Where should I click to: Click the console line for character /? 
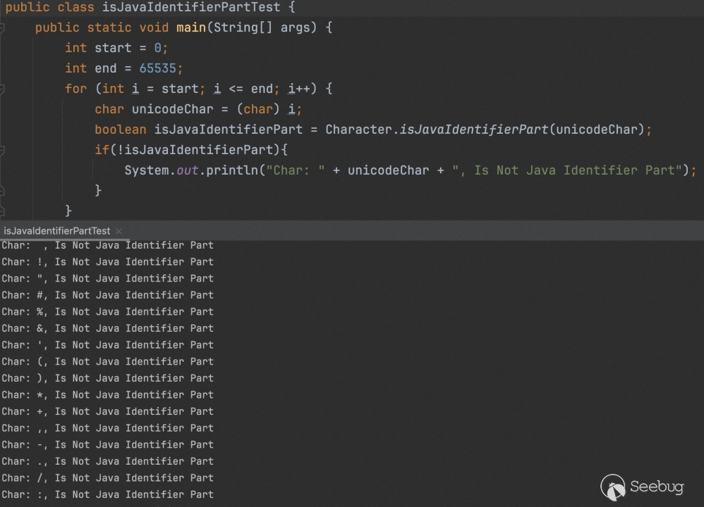tap(107, 478)
